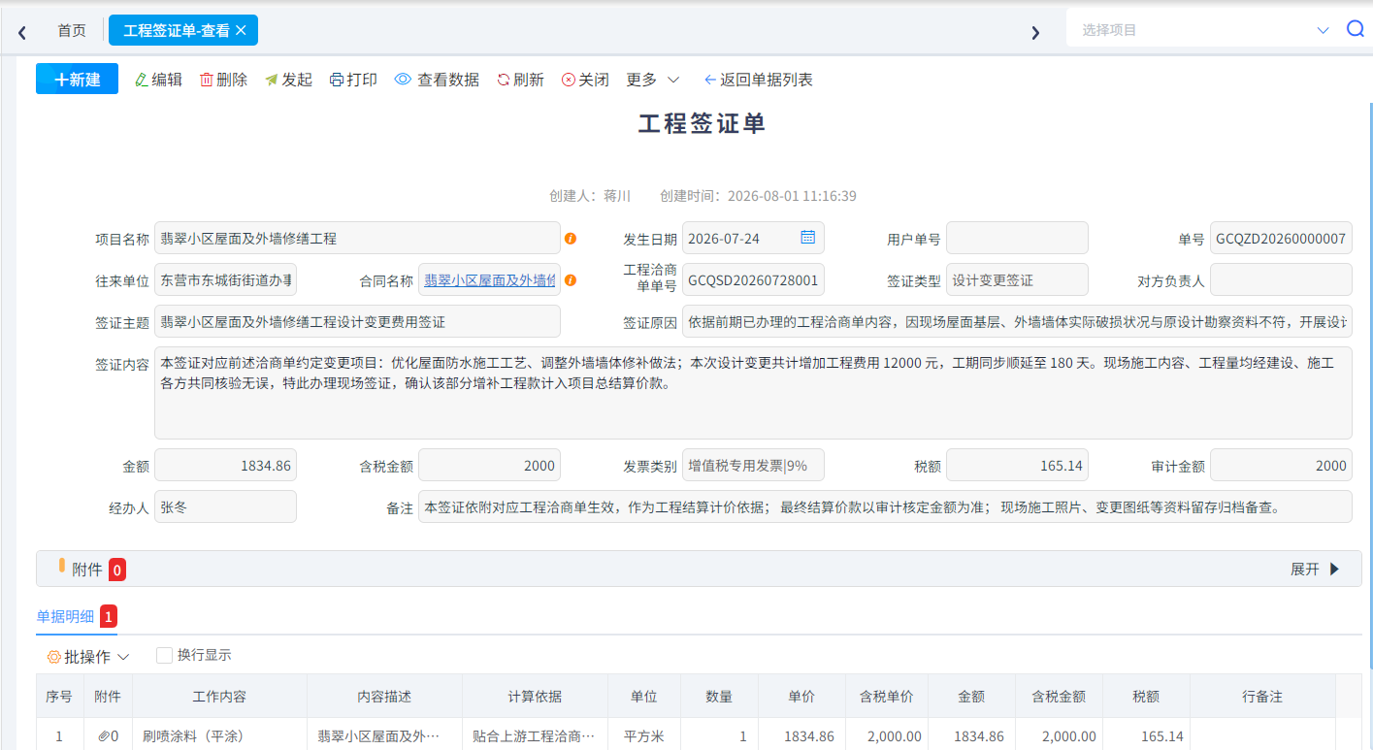This screenshot has height=750, width=1373.
Task: Click 返回单据列表 back link
Action: pyautogui.click(x=758, y=80)
